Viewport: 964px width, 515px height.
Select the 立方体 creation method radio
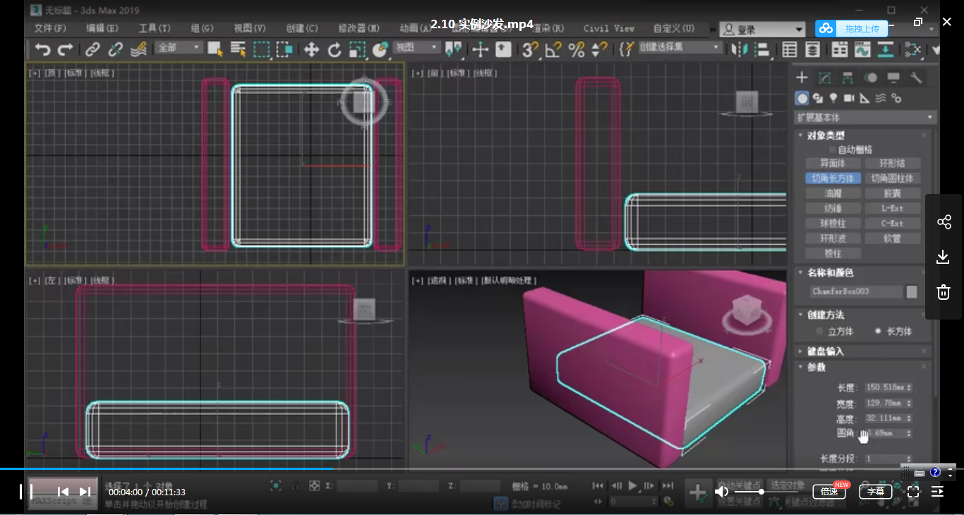(x=819, y=331)
